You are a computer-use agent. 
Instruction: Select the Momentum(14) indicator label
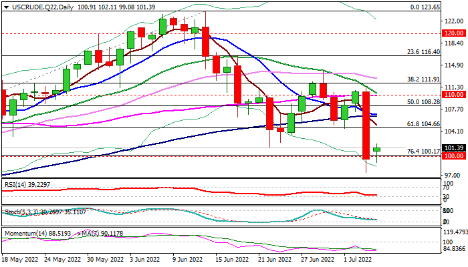click(29, 234)
